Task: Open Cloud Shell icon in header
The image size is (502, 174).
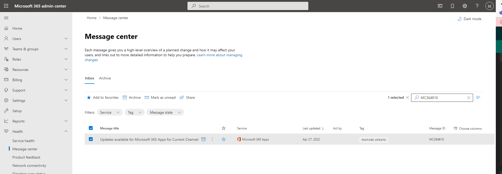Action: click(x=440, y=6)
